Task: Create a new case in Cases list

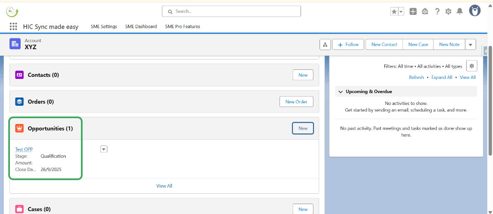Action: 303,209
